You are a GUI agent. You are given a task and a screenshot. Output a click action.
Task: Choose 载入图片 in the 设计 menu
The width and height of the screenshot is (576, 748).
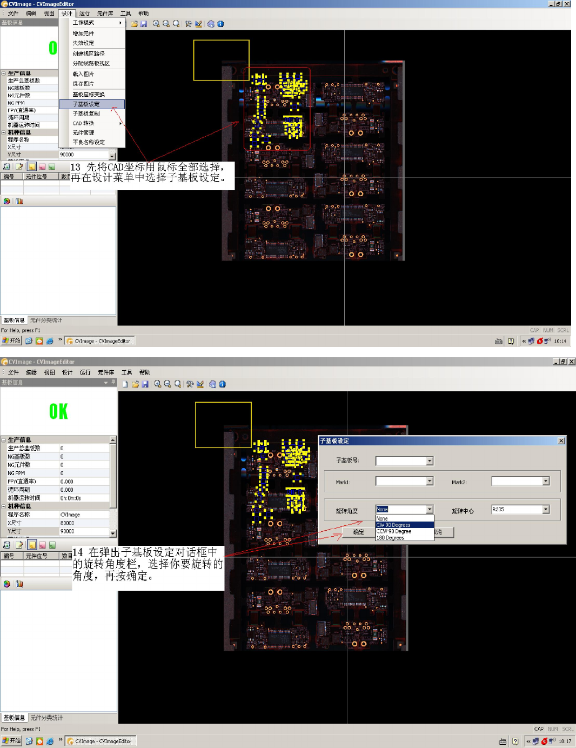click(x=92, y=74)
